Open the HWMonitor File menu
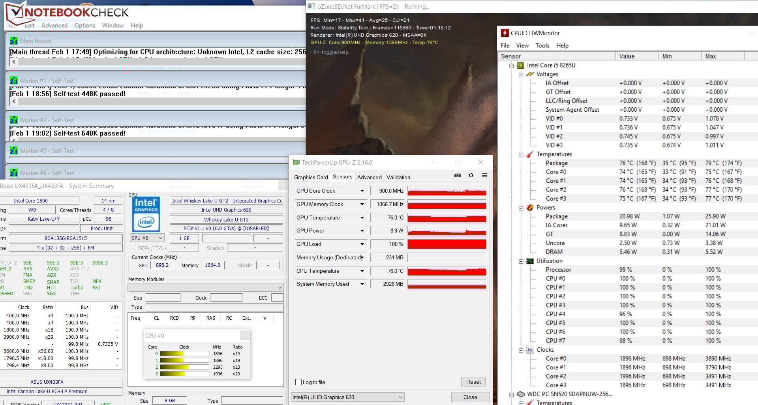This screenshot has height=405, width=758. coord(505,45)
